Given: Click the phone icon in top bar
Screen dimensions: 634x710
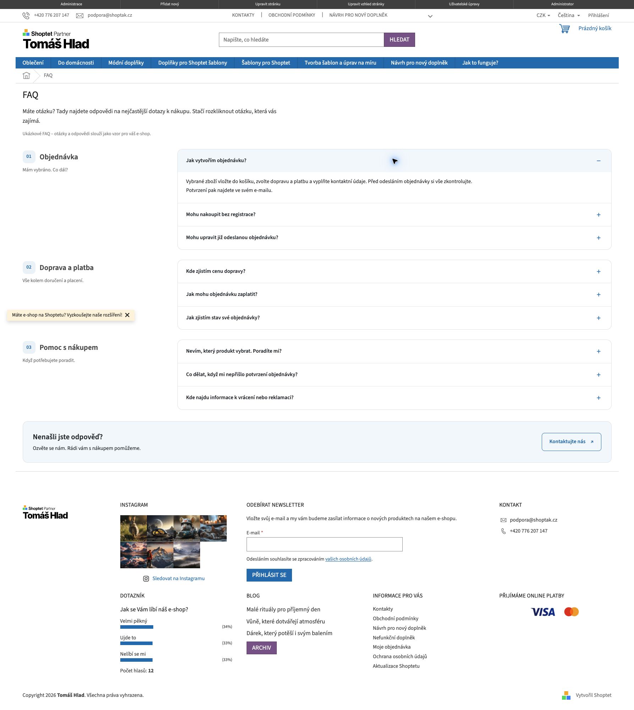Looking at the screenshot, I should (26, 16).
